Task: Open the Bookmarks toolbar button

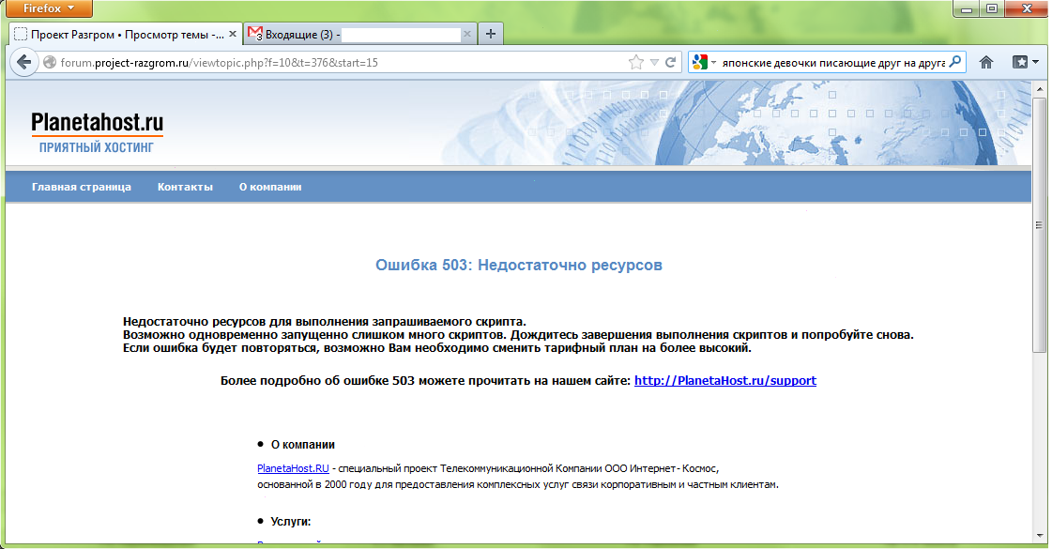Action: coord(1025,63)
